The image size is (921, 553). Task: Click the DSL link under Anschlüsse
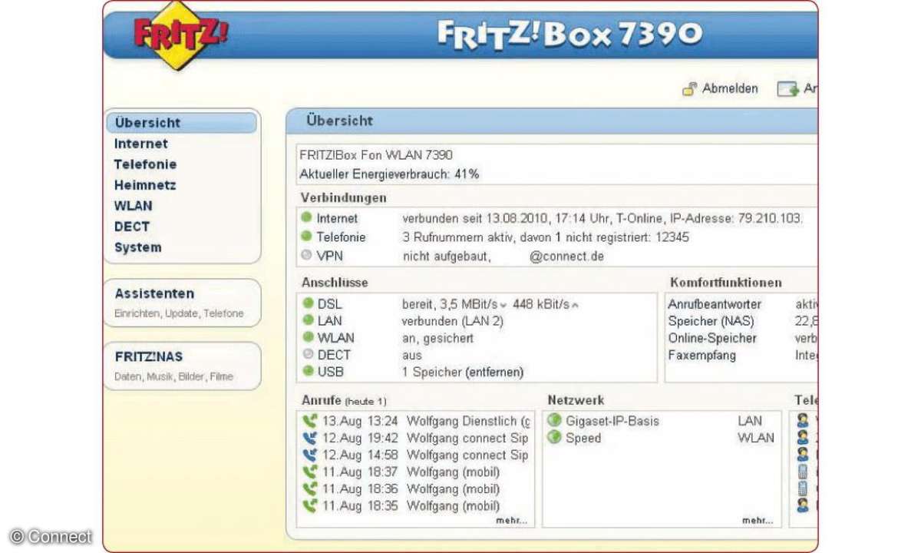click(329, 304)
